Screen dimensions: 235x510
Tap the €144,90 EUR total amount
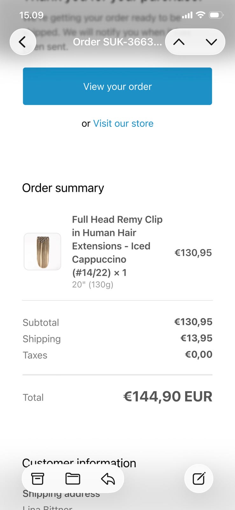[168, 397]
